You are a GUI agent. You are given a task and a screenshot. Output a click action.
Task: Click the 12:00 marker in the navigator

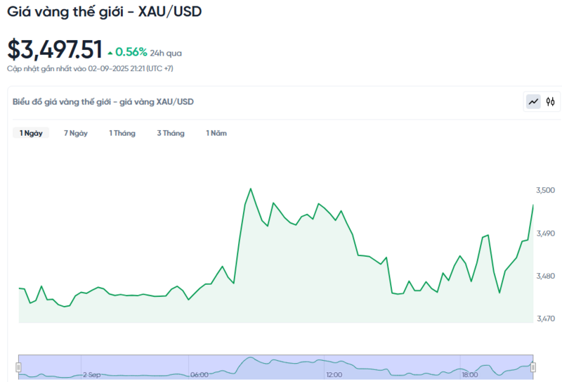334,375
